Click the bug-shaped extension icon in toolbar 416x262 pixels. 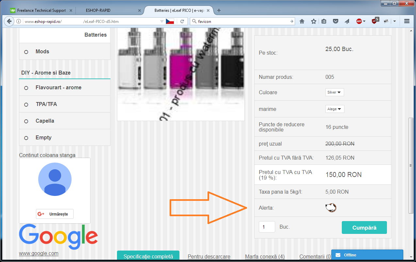386,21
